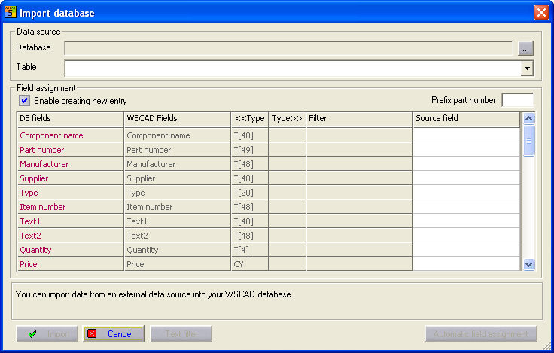The width and height of the screenshot is (554, 353).
Task: Click Source field cell for Supplier
Action: 467,178
